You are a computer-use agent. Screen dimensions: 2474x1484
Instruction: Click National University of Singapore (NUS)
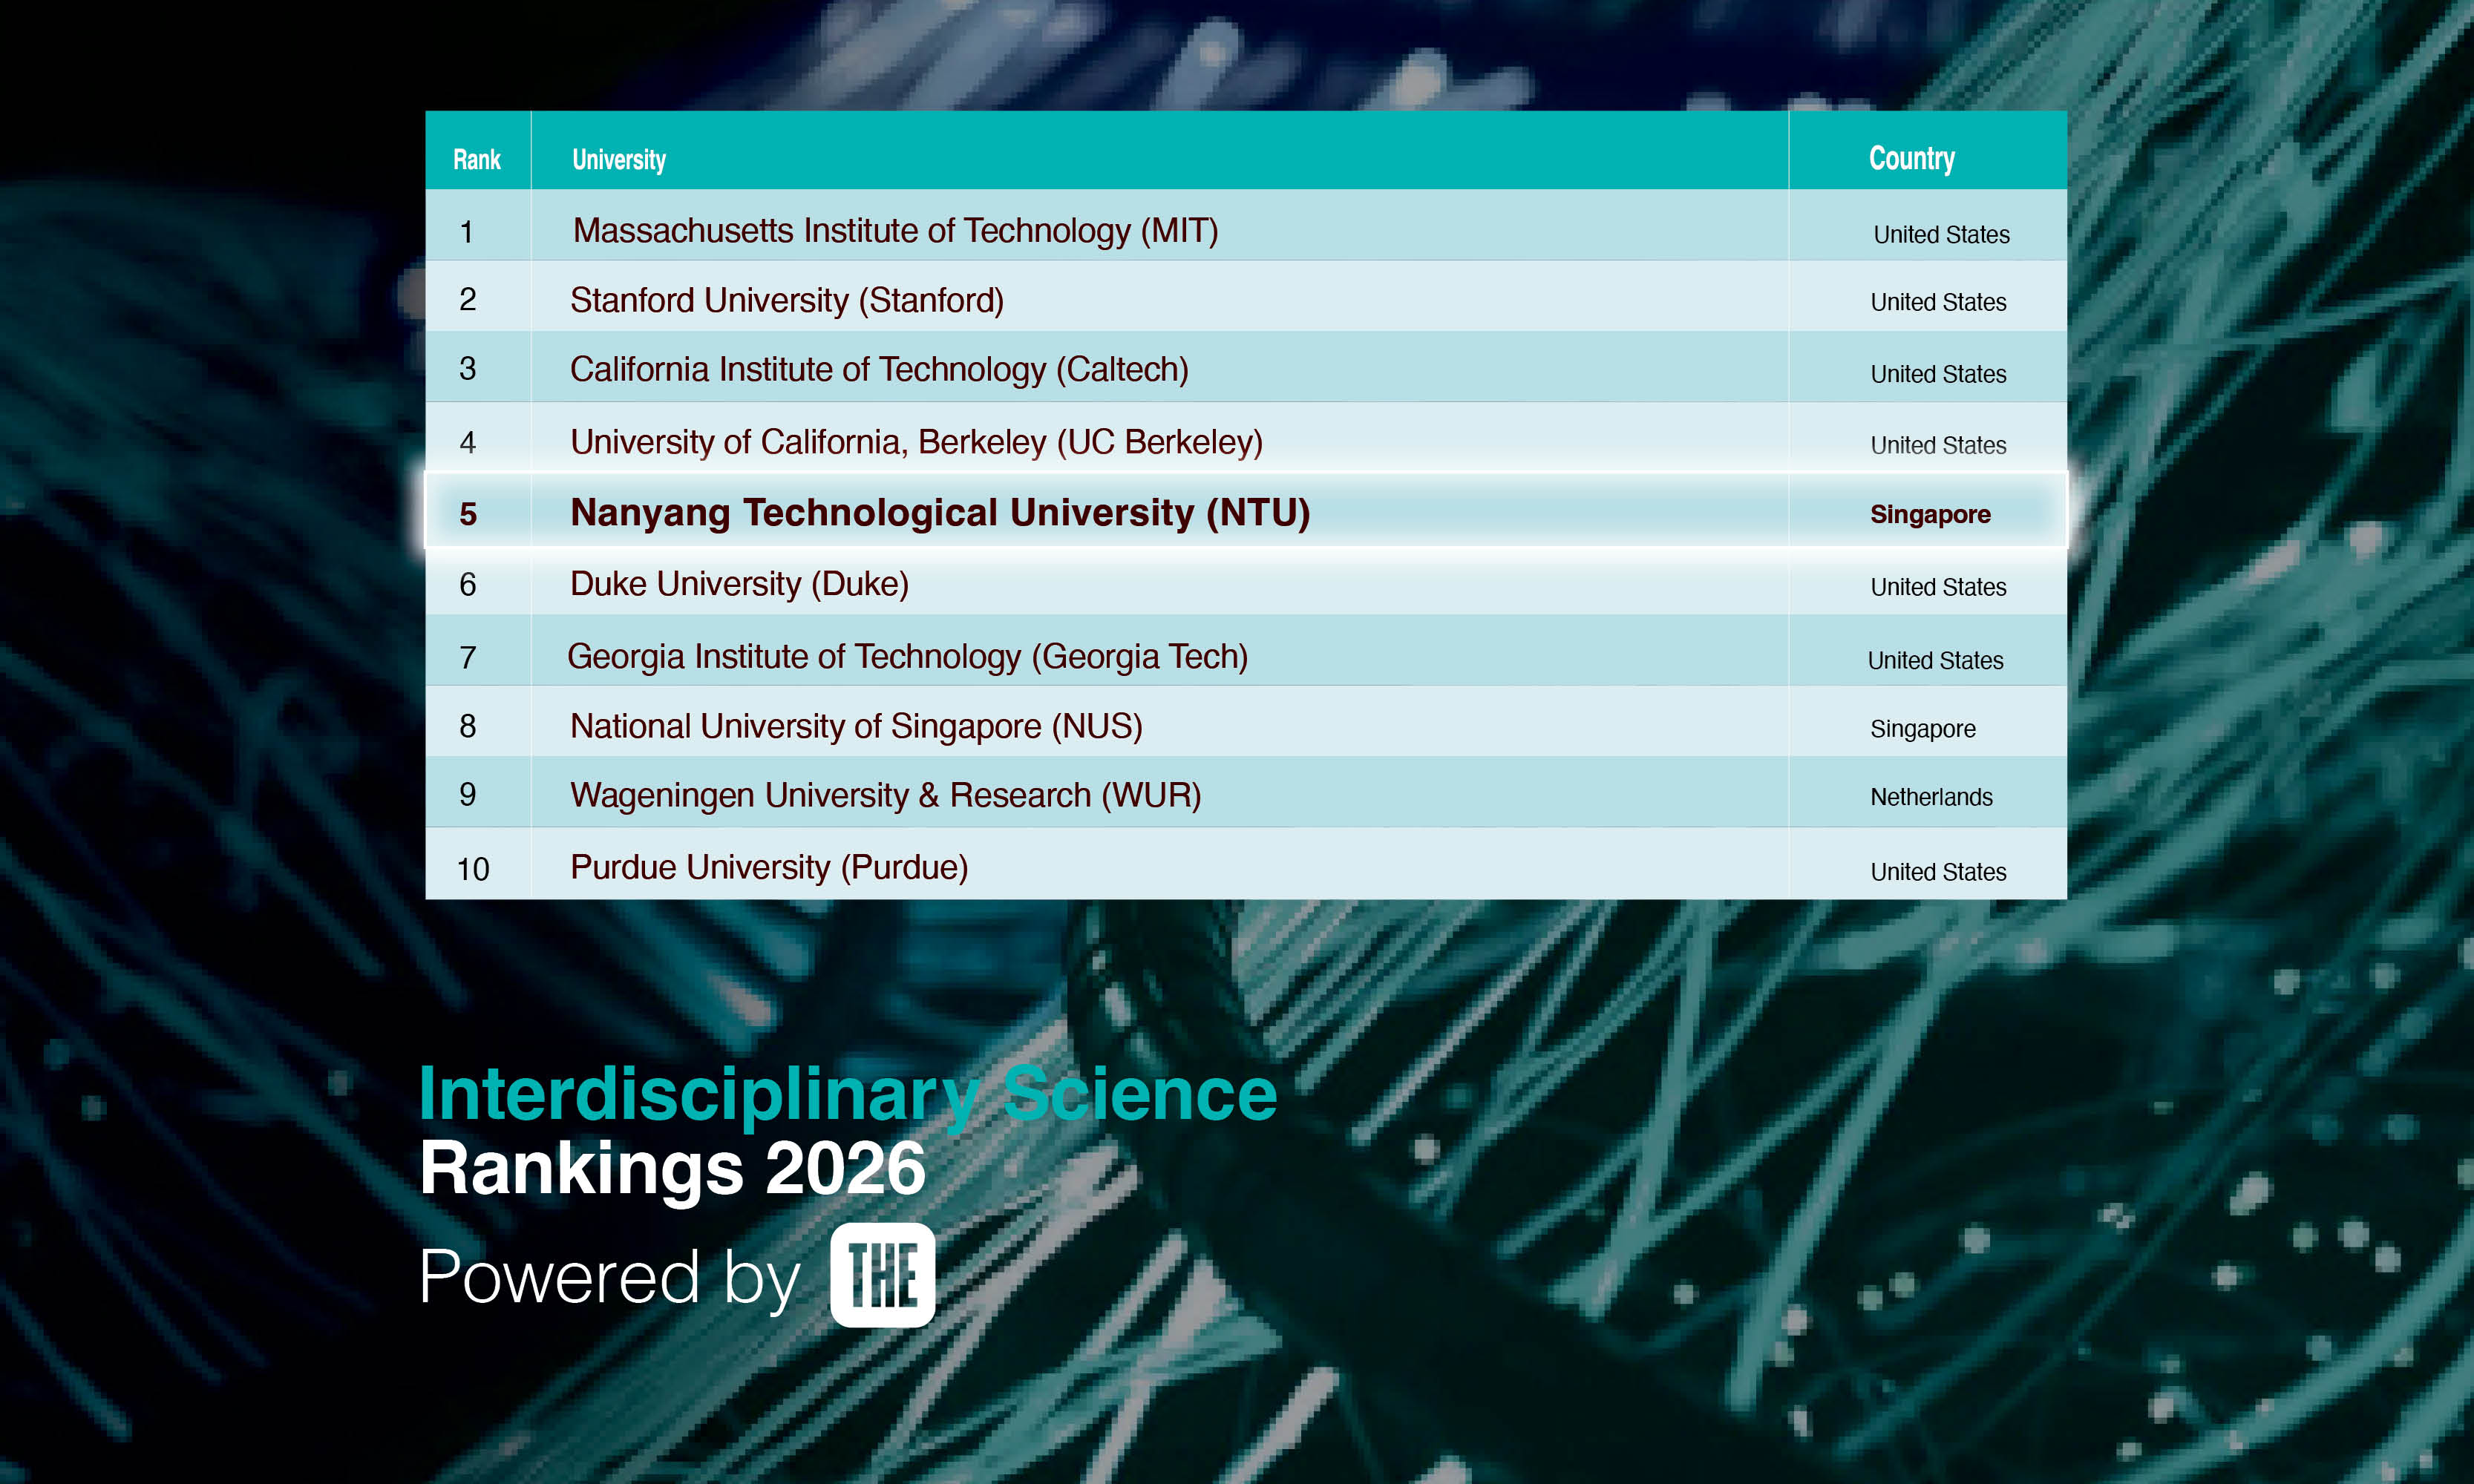pyautogui.click(x=855, y=726)
